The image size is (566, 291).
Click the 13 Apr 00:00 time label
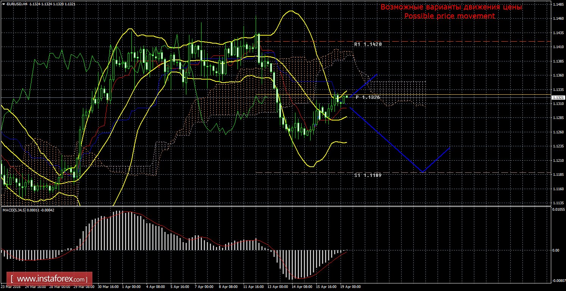[277, 287]
